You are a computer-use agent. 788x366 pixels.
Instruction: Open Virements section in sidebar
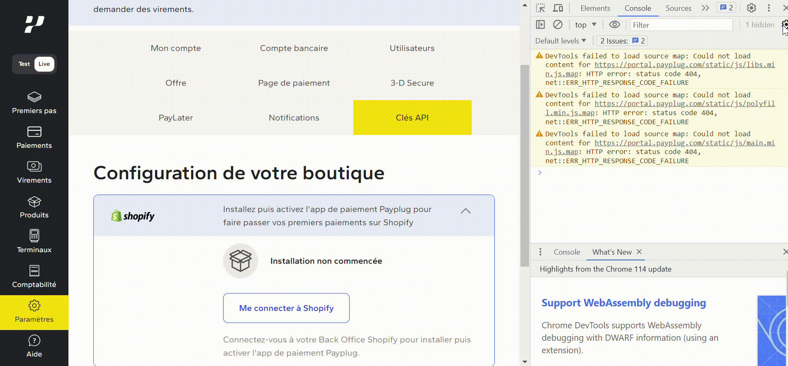[34, 173]
